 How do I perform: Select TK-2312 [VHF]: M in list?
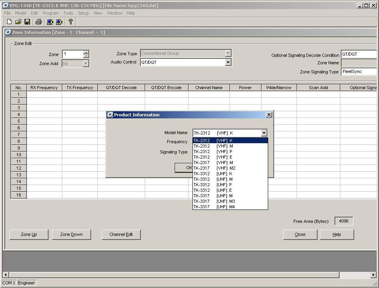click(x=230, y=146)
